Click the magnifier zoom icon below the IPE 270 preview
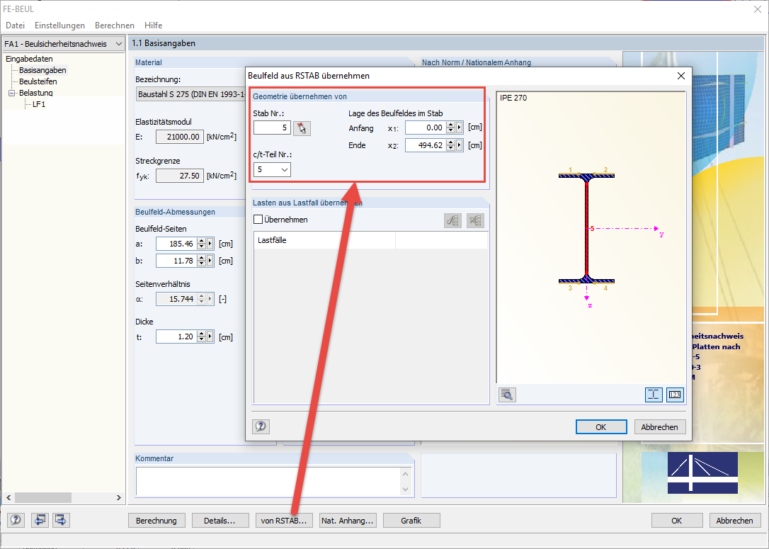The image size is (769, 549). point(507,395)
